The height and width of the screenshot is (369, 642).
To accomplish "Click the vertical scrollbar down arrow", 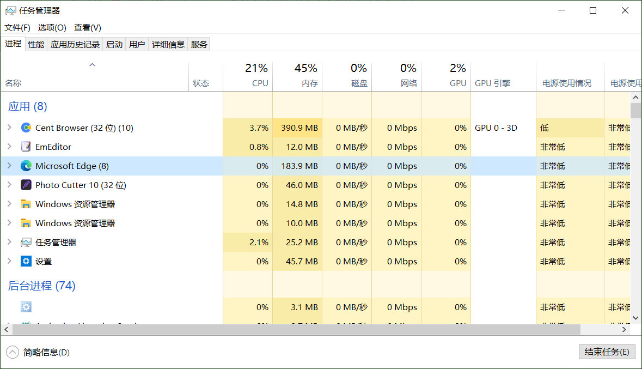I will (635, 318).
